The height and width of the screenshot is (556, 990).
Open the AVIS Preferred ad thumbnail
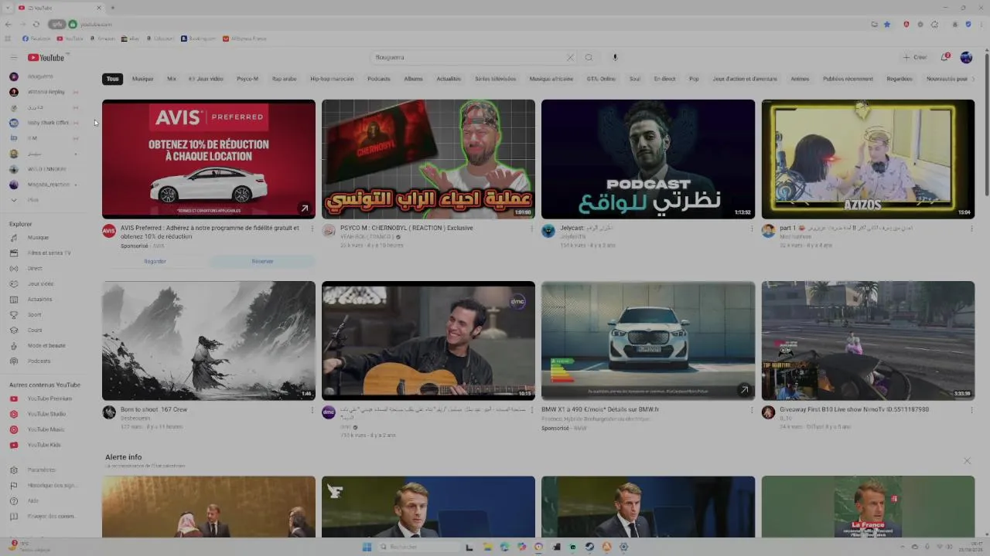coord(209,159)
